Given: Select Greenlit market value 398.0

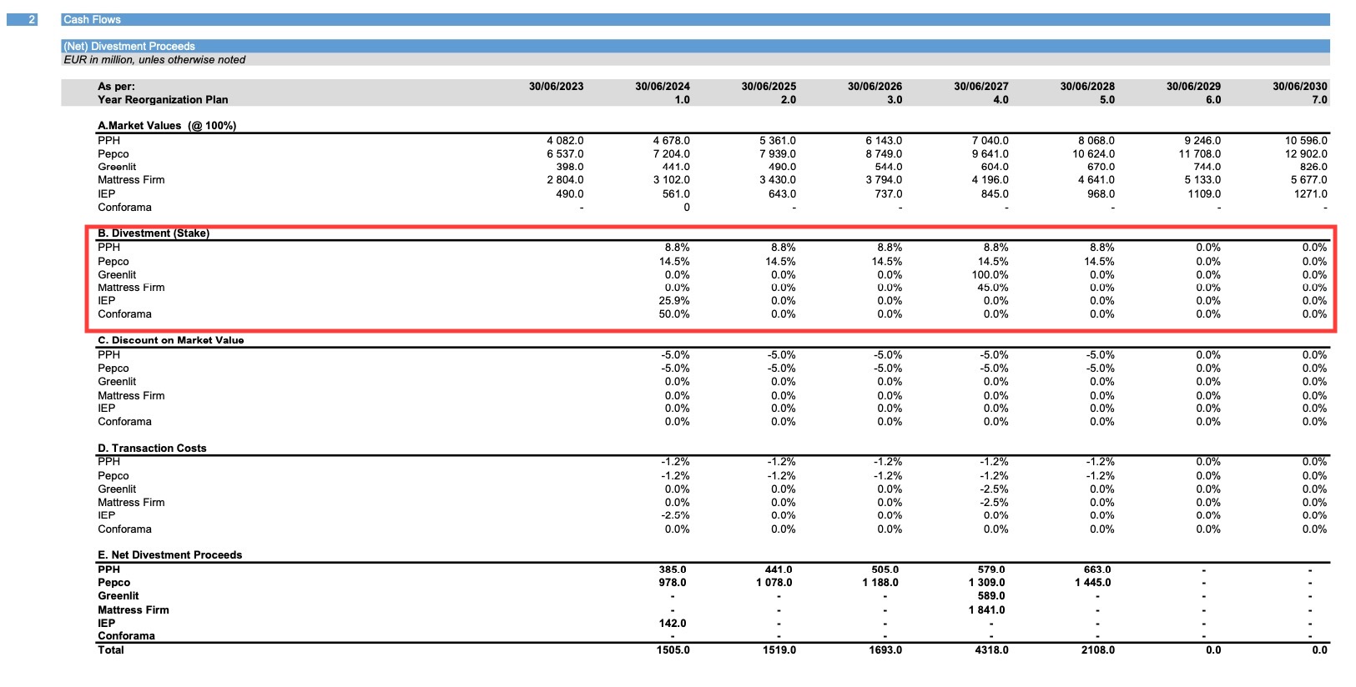Looking at the screenshot, I should (x=570, y=167).
